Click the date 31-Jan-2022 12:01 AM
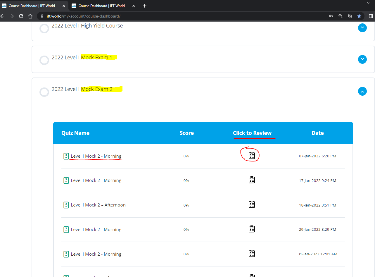This screenshot has height=277, width=375. coord(317,254)
